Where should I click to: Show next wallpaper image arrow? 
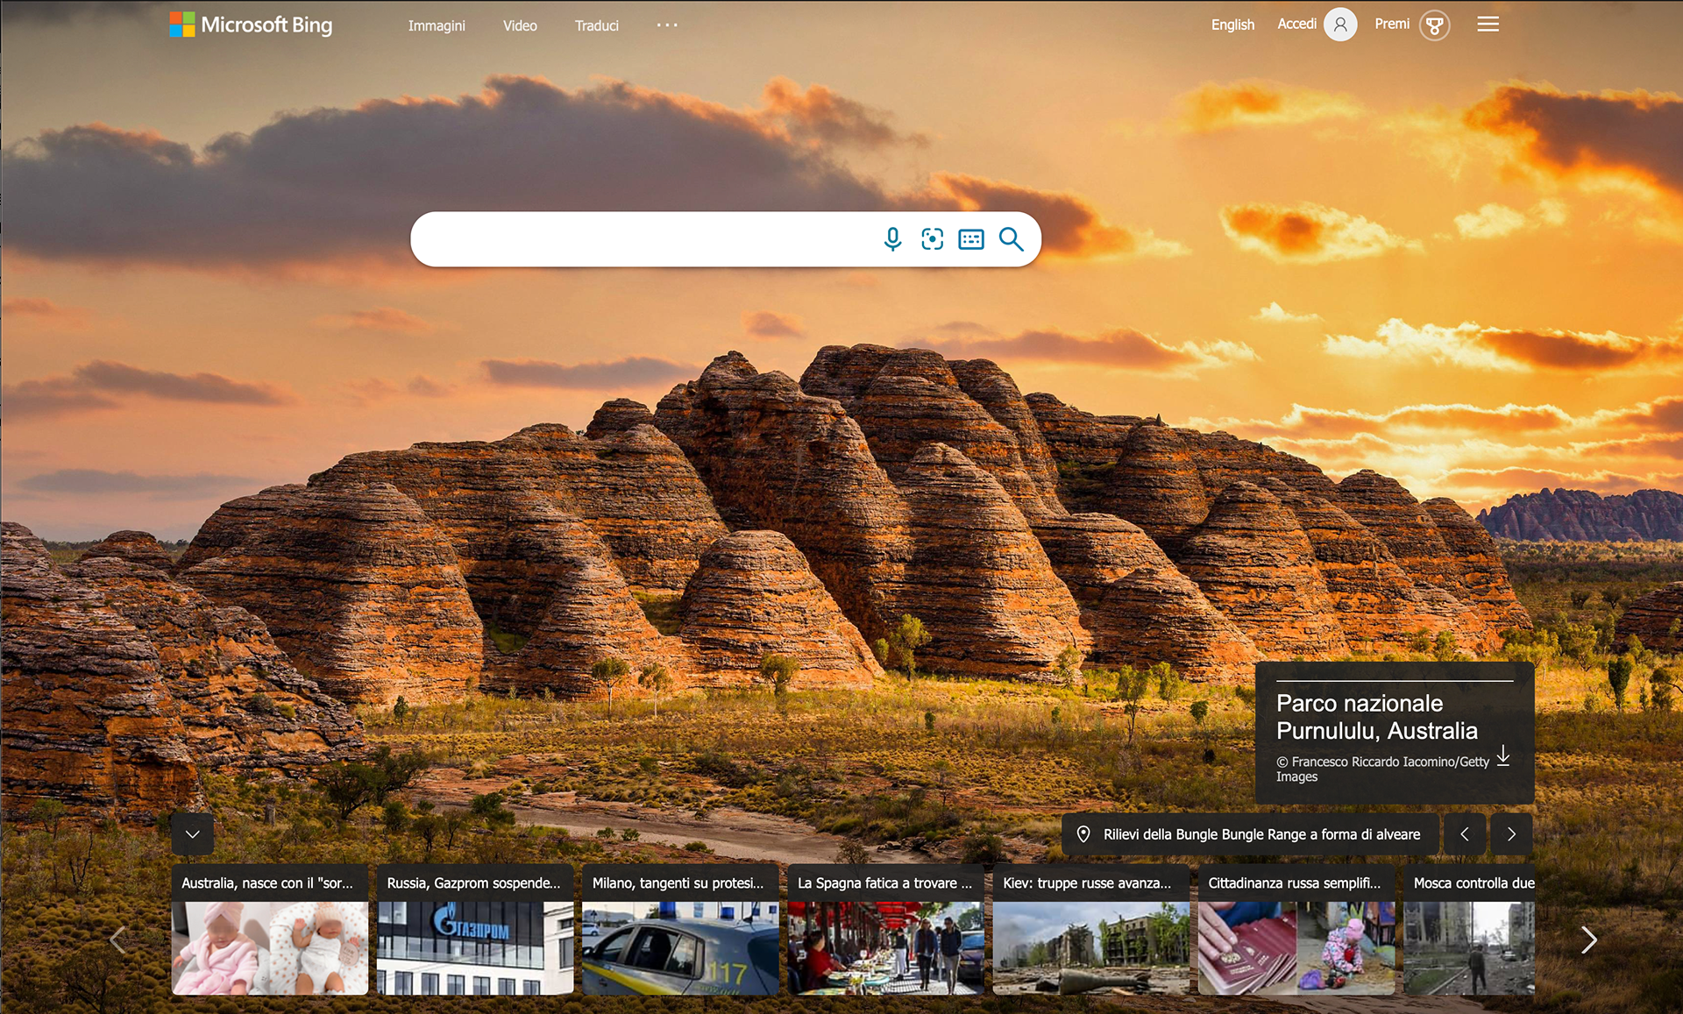(x=1511, y=834)
